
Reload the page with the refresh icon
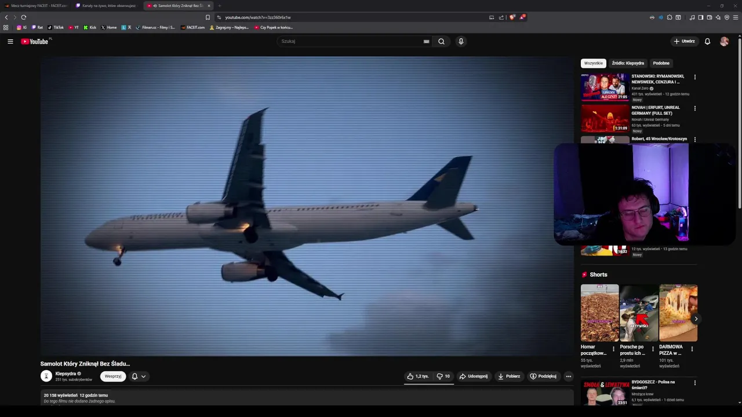tap(24, 17)
